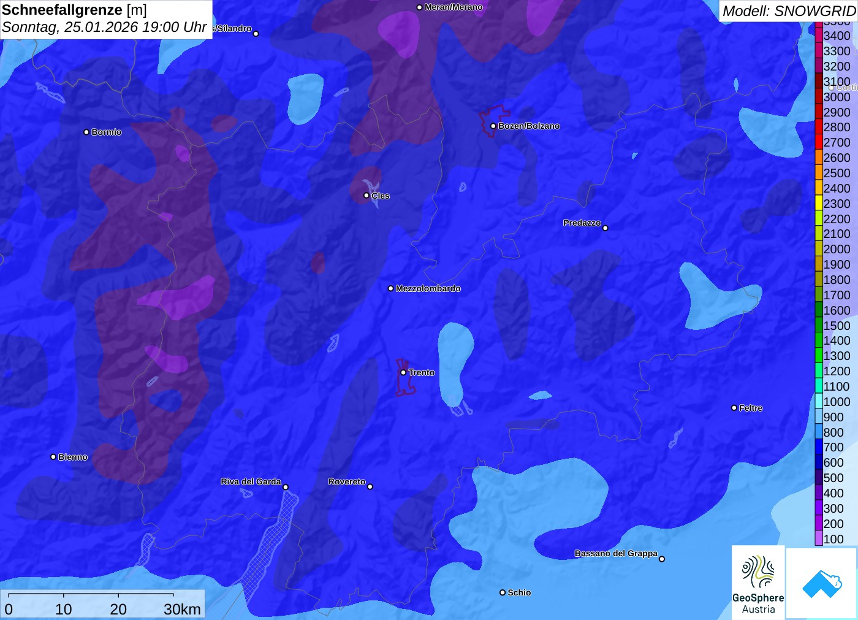Screen dimensions: 858x620
Task: Click the 2000 legend value
Action: (x=837, y=249)
